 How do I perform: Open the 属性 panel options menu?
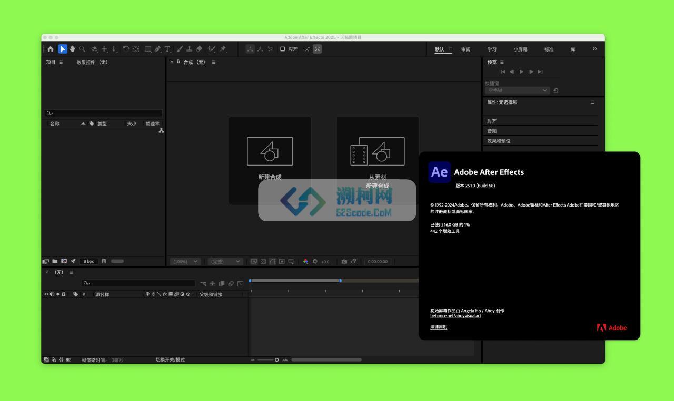click(592, 102)
